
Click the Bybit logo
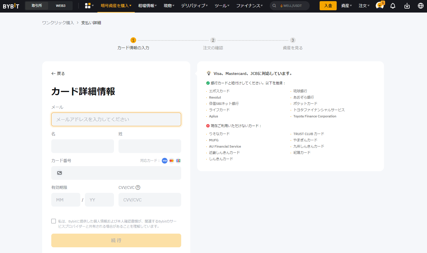point(11,6)
